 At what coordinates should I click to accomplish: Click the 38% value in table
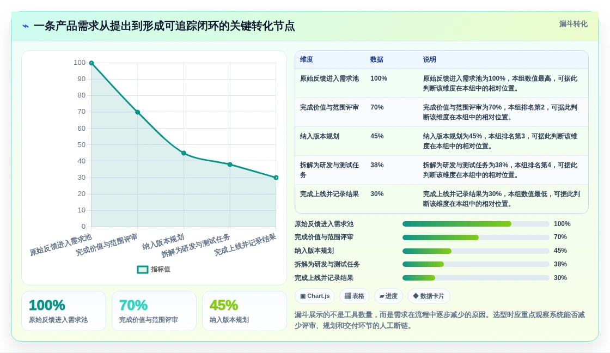tap(377, 165)
